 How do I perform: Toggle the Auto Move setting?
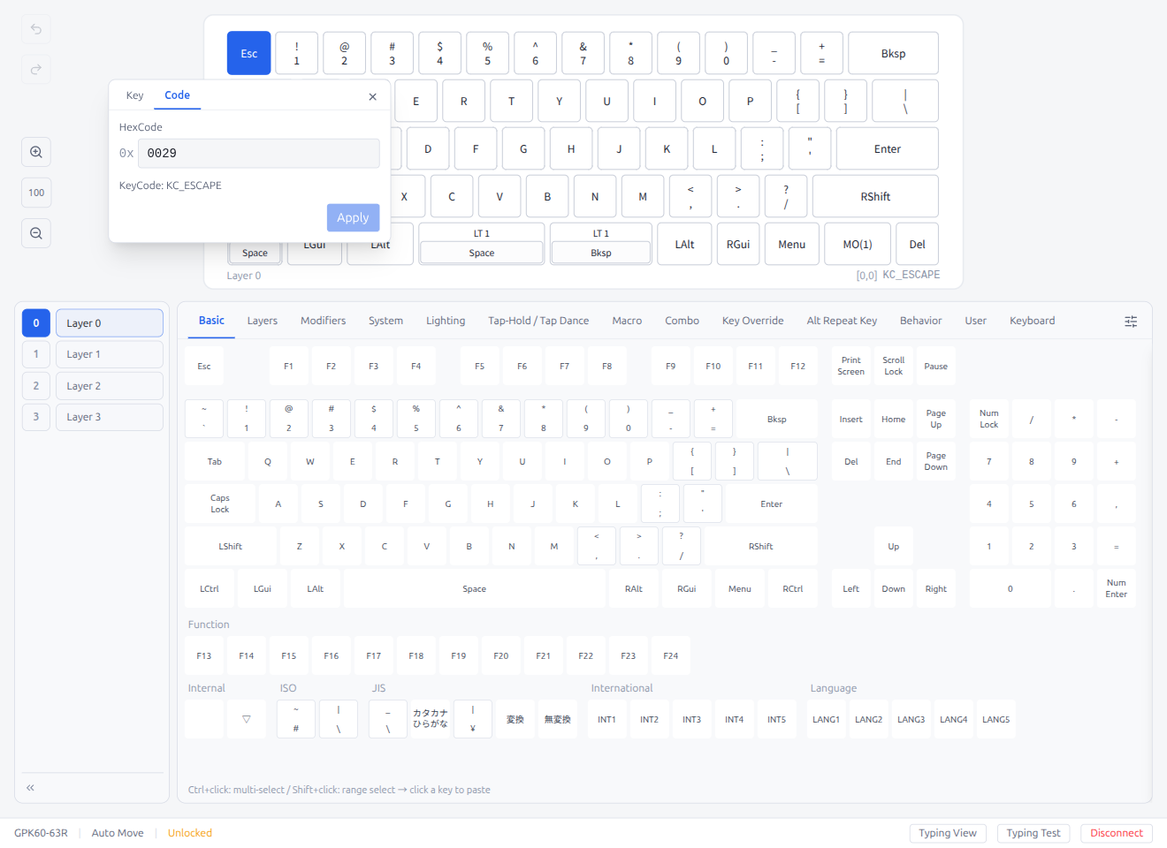[x=117, y=832]
